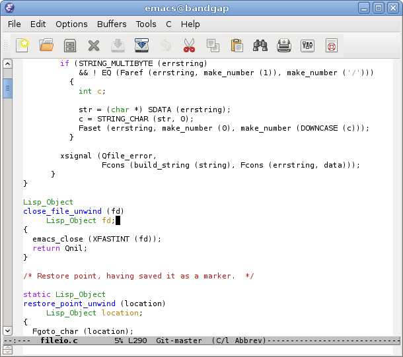Click the 'int c;' declaration
Image resolution: width=403 pixels, height=357 pixels.
(x=92, y=91)
